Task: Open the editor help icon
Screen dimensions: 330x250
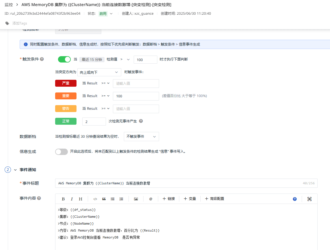Action: 295,199
